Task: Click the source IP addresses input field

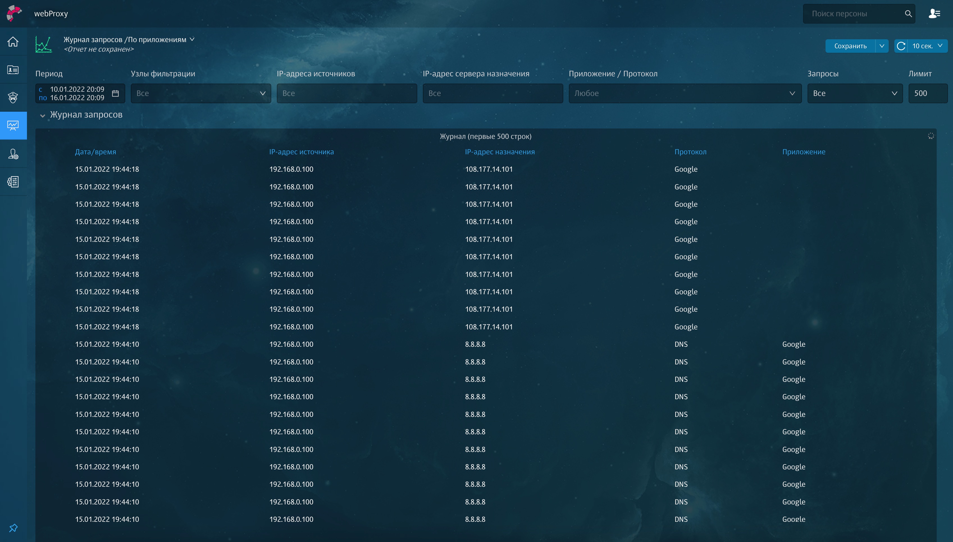Action: (x=346, y=93)
